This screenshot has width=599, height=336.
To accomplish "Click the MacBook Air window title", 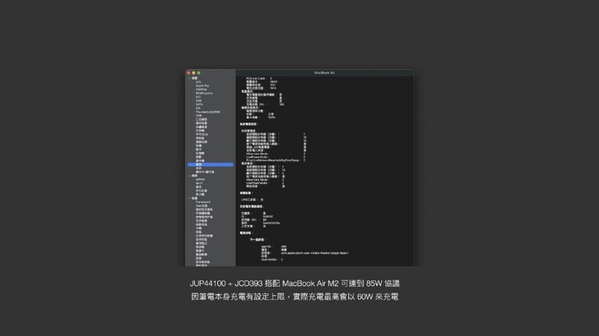I will click(x=324, y=72).
